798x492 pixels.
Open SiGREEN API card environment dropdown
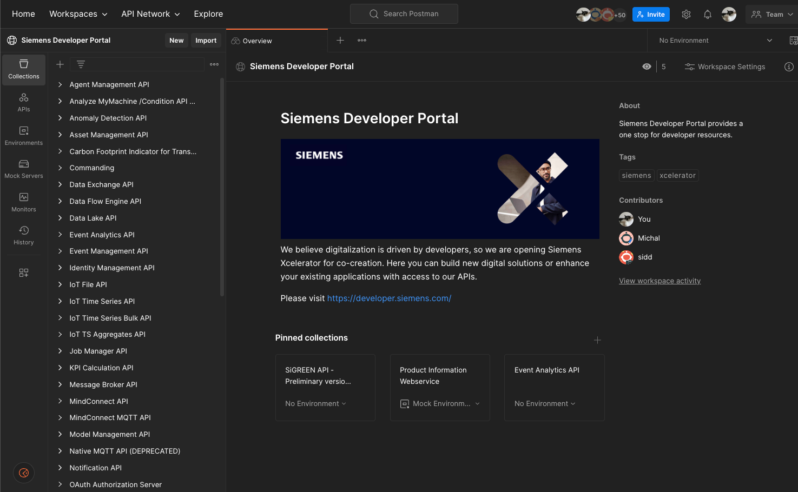click(x=315, y=404)
